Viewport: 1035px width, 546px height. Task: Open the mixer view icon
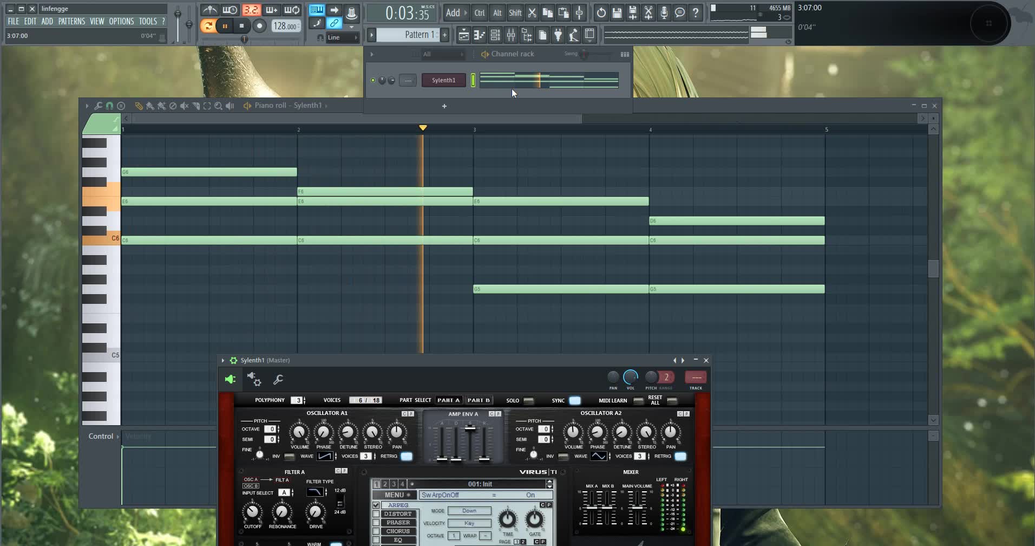[510, 35]
